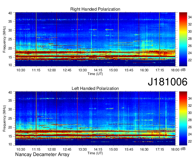Click "12:45" time tick under Left Handed plot

(67, 149)
